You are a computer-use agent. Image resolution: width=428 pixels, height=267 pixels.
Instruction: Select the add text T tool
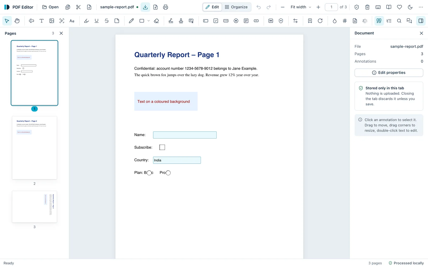coord(41,21)
